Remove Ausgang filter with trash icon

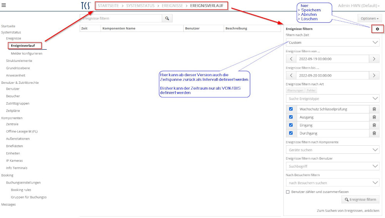(x=374, y=117)
